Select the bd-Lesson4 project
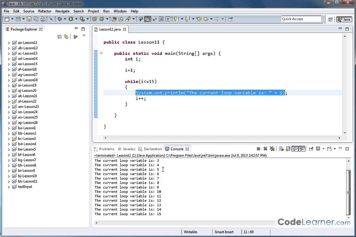 tap(27, 144)
